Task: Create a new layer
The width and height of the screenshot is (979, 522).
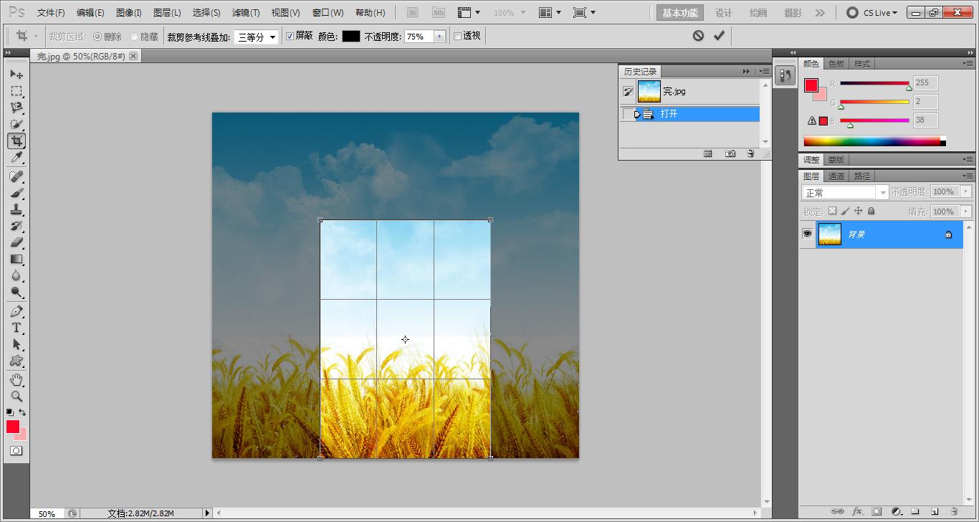Action: [x=935, y=511]
